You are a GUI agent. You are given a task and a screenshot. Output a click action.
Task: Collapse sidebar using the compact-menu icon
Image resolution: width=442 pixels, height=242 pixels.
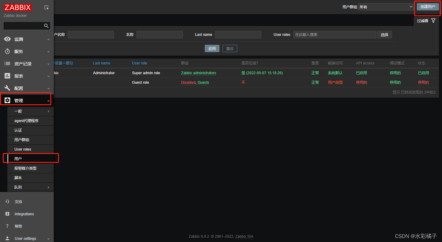coord(46,7)
